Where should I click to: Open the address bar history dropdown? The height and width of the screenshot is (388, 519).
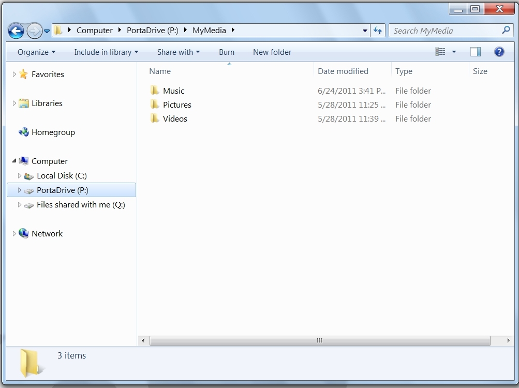click(x=365, y=31)
